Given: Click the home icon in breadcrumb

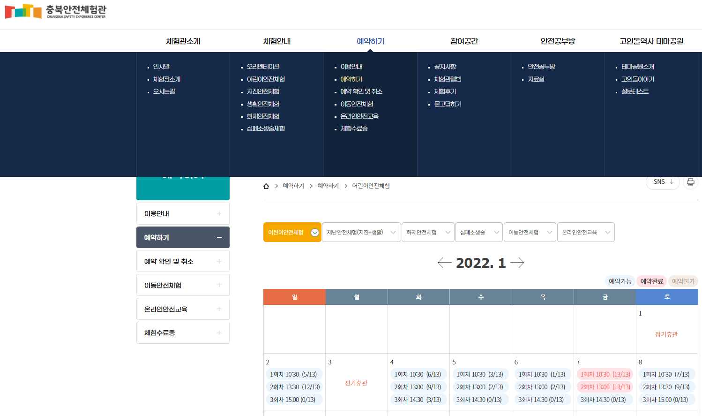Looking at the screenshot, I should (266, 186).
